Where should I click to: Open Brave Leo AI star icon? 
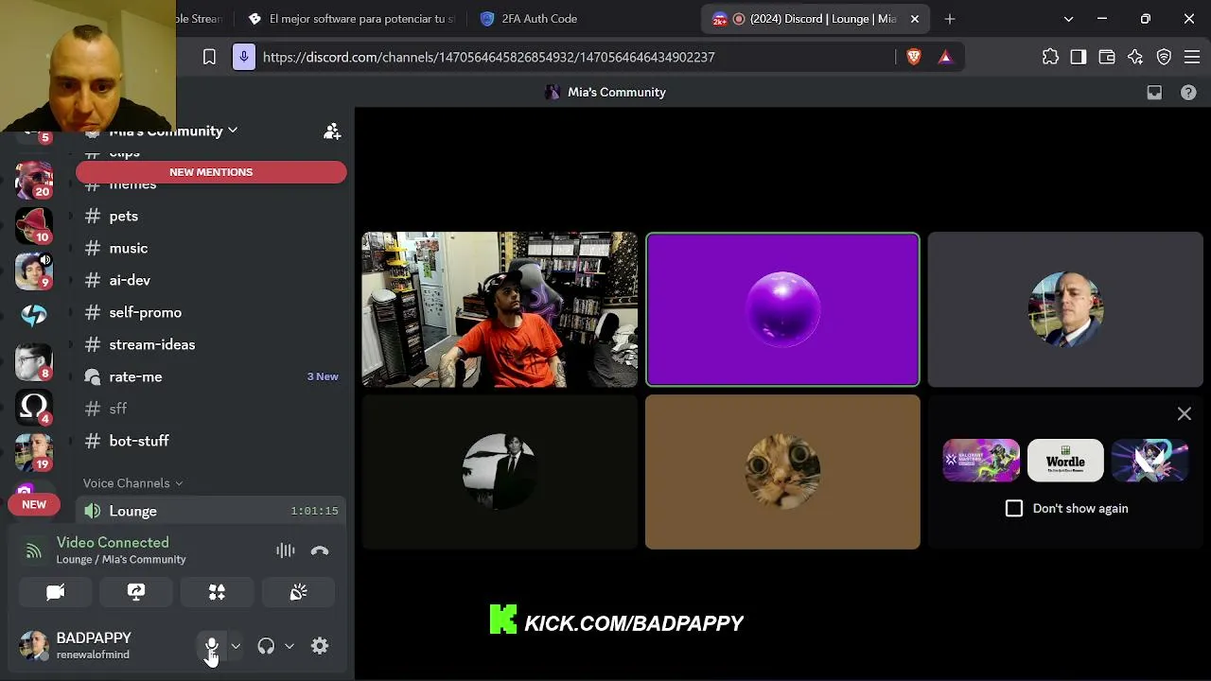(x=1135, y=57)
